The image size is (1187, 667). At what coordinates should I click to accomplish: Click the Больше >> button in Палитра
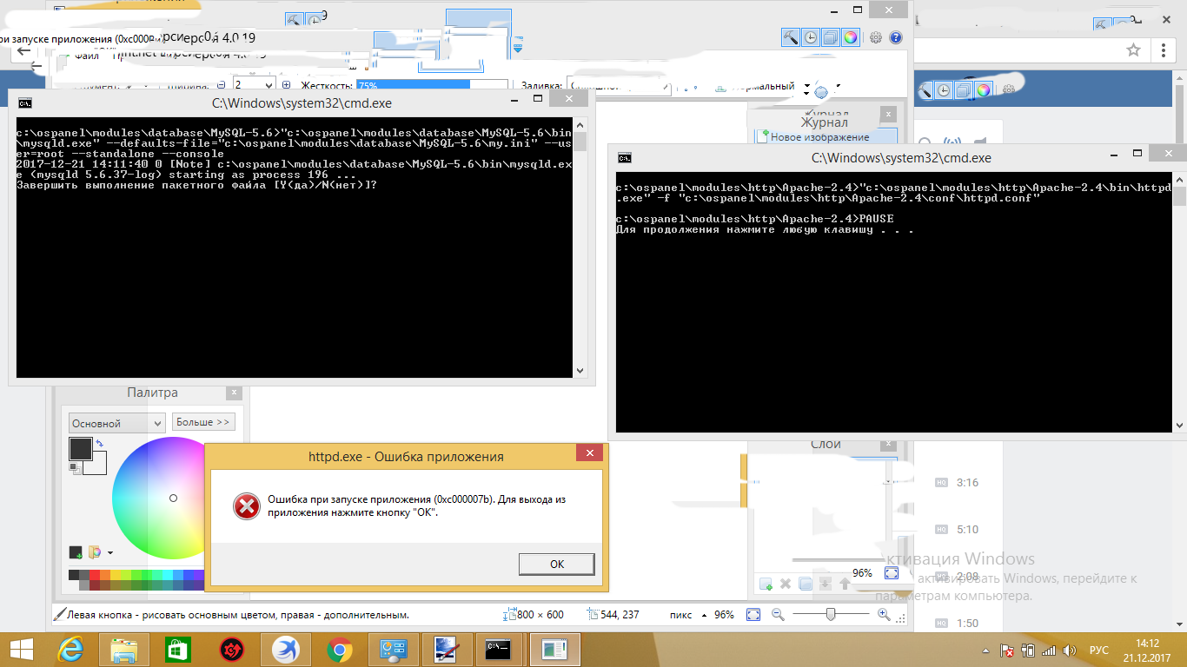[203, 422]
